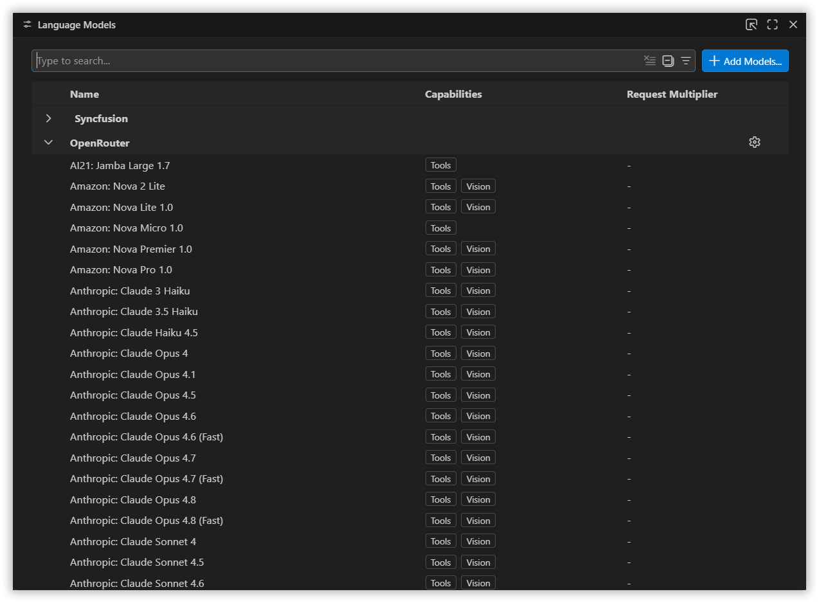Select Anthropic: Claude Opus 4.6 (Fast) row

click(410, 437)
